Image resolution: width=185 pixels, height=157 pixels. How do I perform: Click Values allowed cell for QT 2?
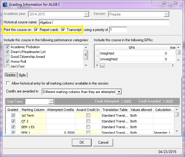(141, 121)
